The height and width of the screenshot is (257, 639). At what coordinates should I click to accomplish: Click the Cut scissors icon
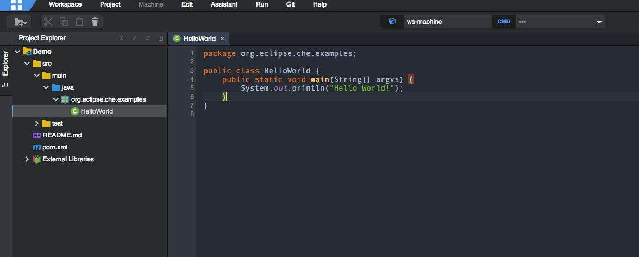click(x=48, y=22)
